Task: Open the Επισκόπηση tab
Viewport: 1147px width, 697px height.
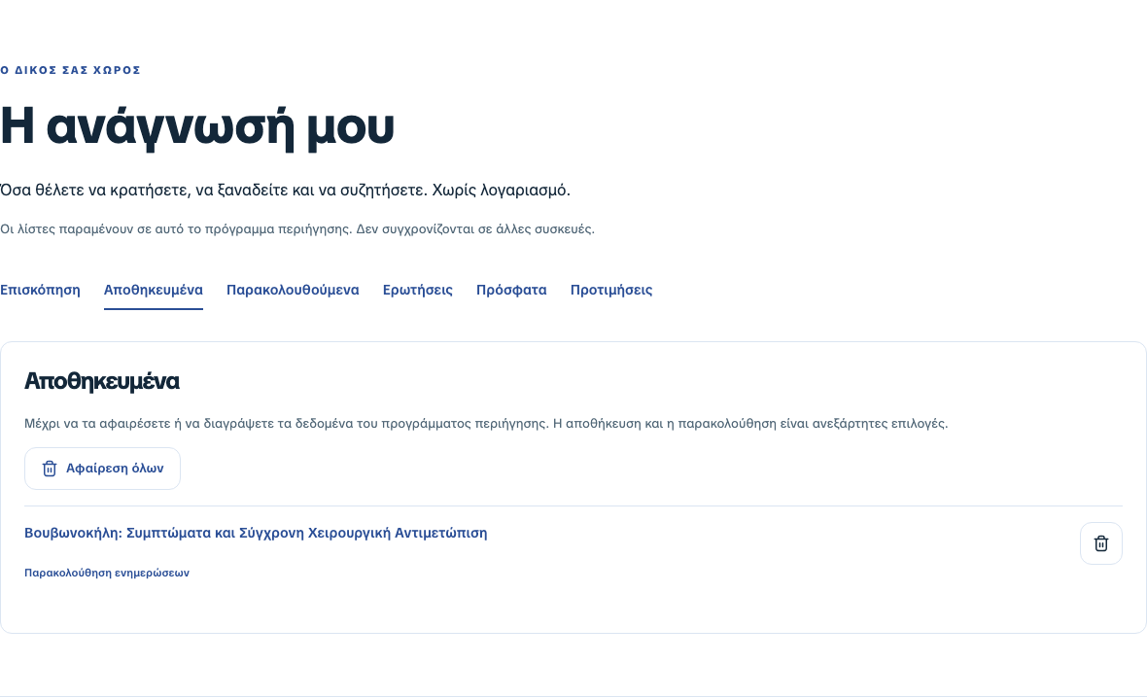Action: (x=40, y=291)
